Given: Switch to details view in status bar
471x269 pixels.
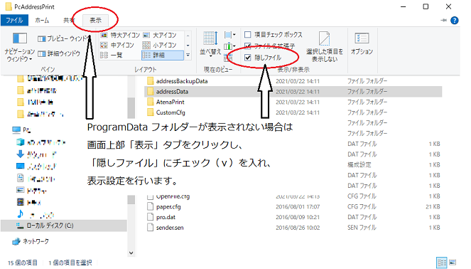Looking at the screenshot, I should 442,263.
